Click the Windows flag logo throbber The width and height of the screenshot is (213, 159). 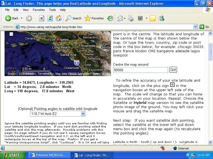click(x=208, y=10)
